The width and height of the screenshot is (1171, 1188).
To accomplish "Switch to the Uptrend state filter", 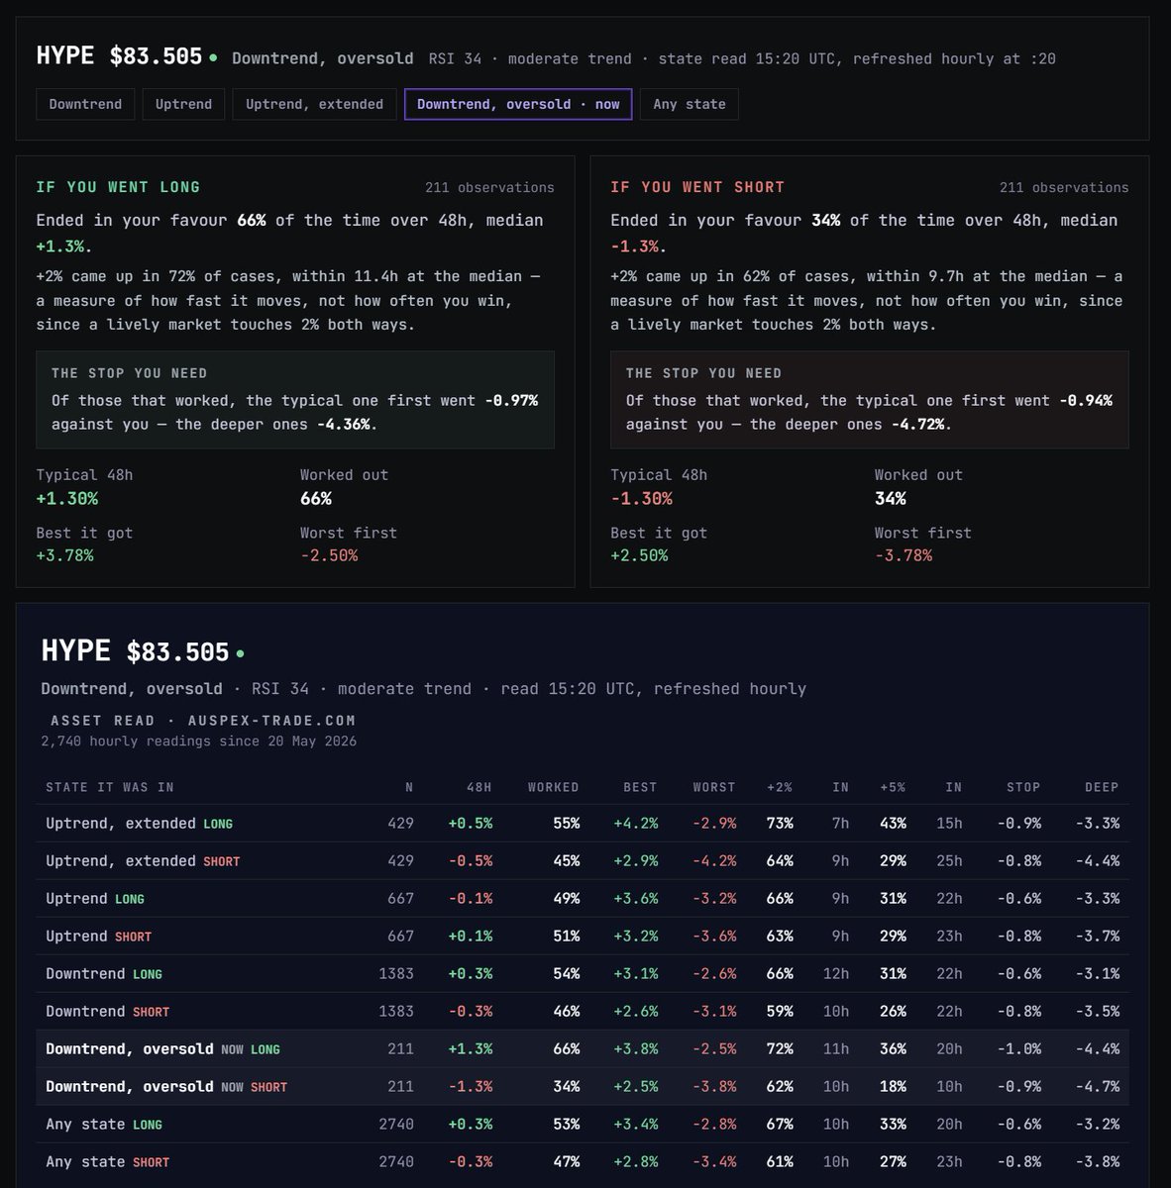I will (x=183, y=104).
